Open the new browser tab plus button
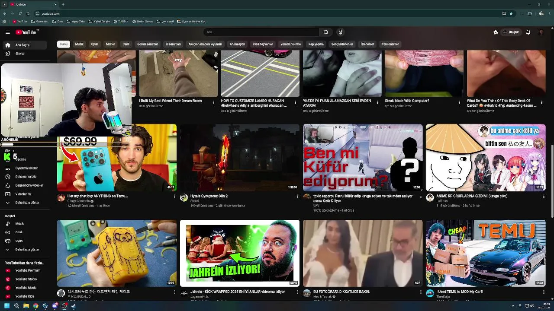This screenshot has height=311, width=554. [63, 4]
